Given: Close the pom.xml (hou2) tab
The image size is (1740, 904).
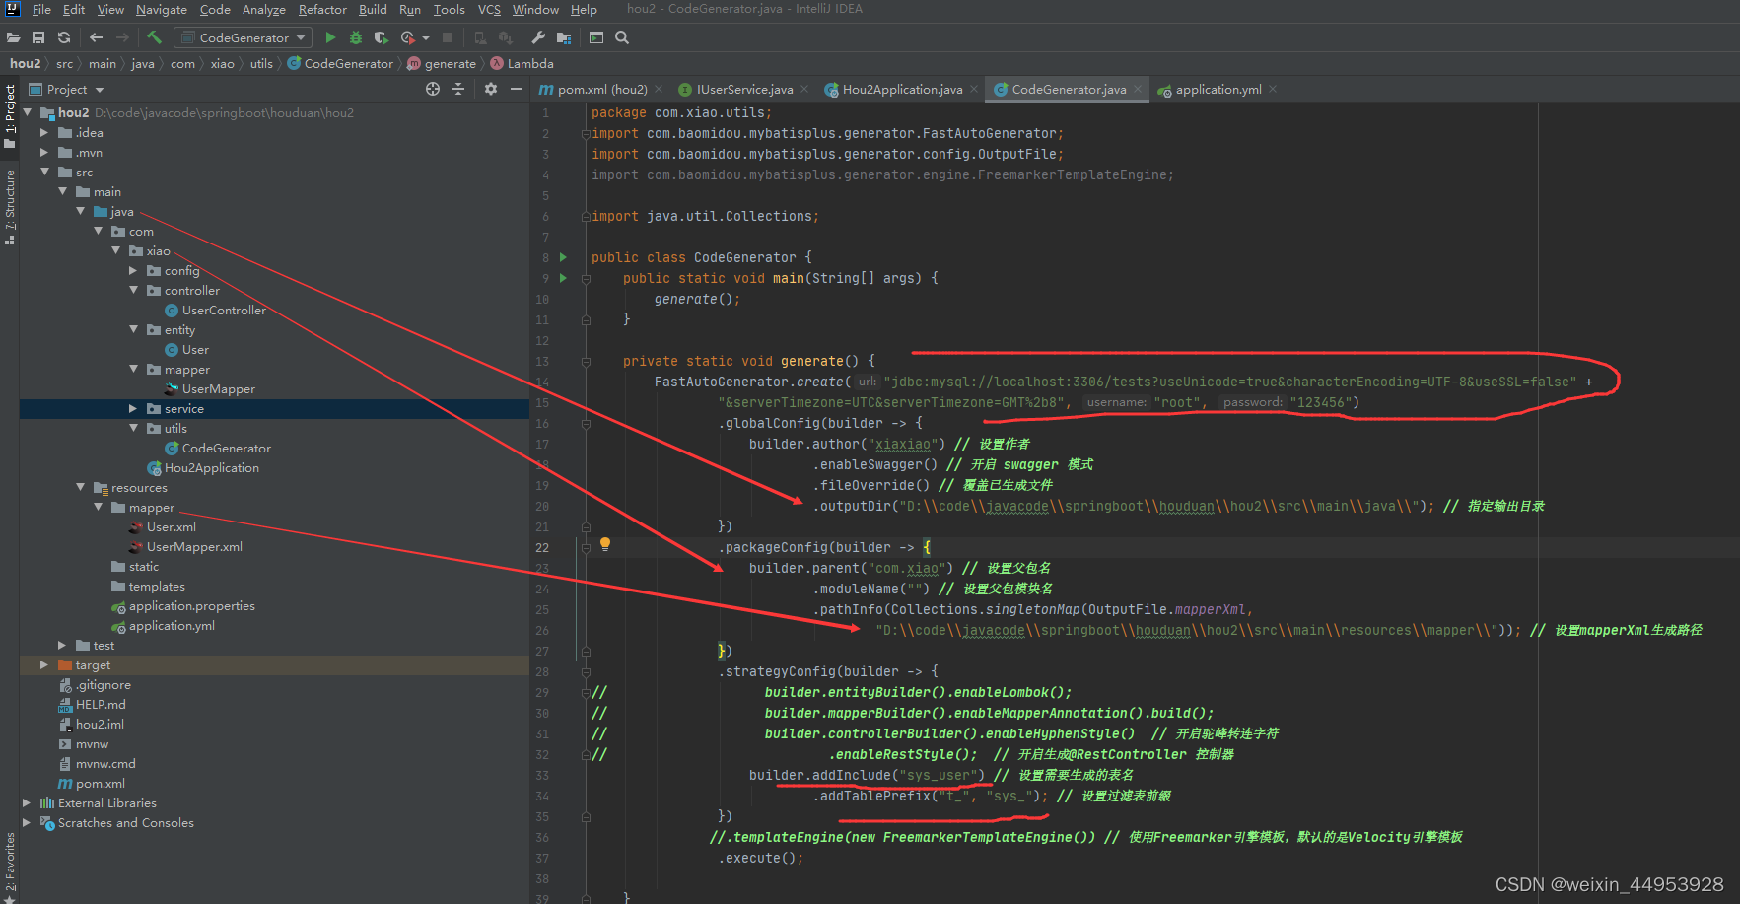Looking at the screenshot, I should pos(659,89).
